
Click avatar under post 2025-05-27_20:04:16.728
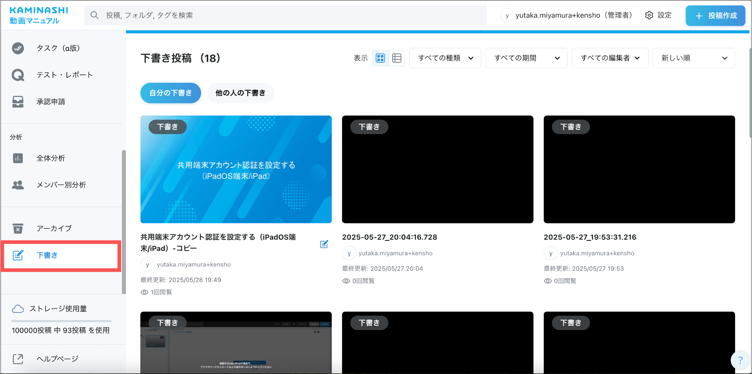[x=349, y=253]
